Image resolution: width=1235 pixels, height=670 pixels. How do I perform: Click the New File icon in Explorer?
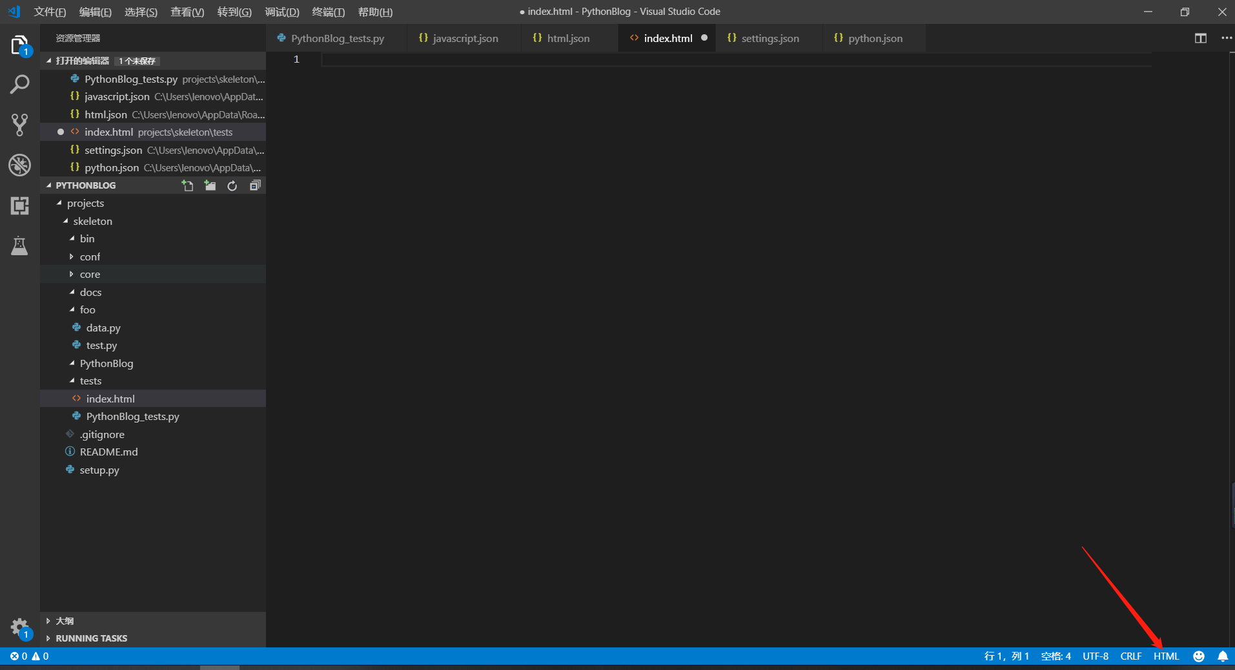(187, 185)
